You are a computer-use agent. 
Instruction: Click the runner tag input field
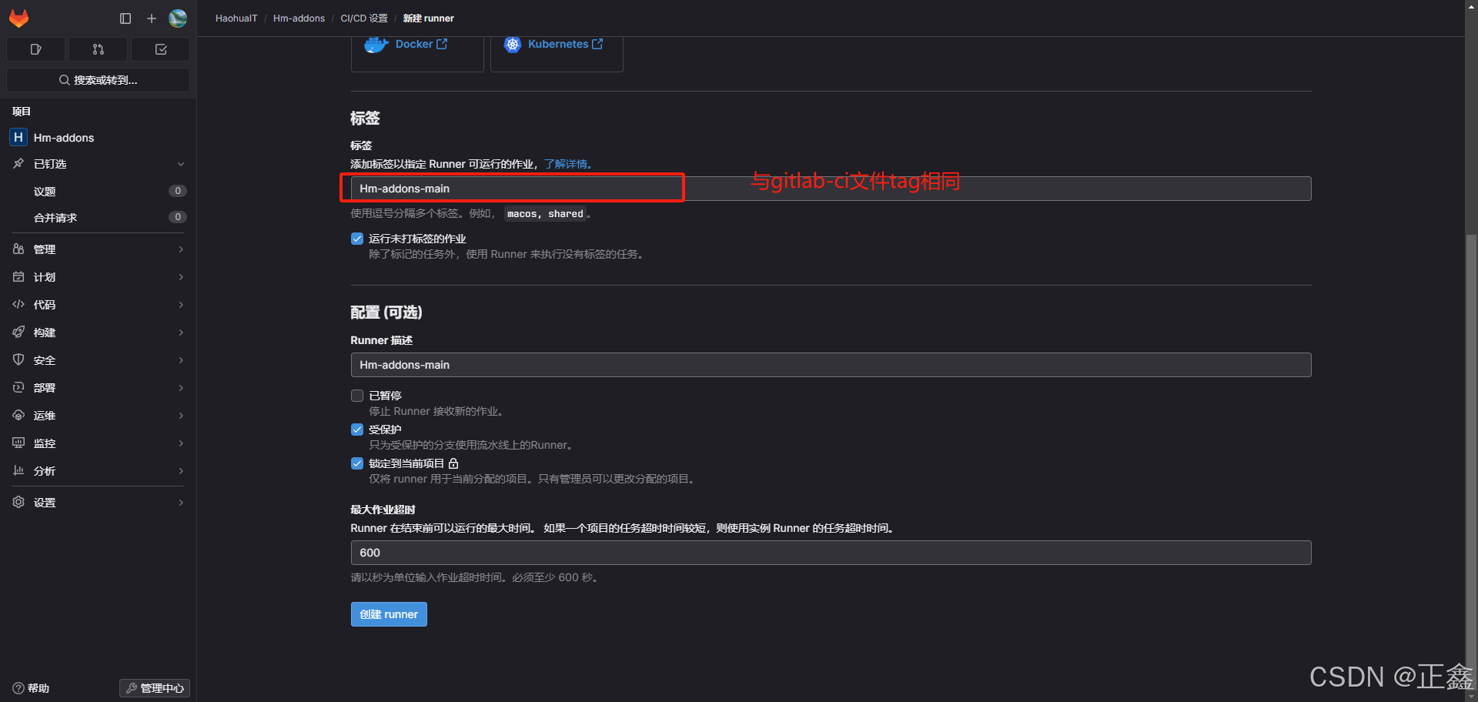pyautogui.click(x=513, y=188)
